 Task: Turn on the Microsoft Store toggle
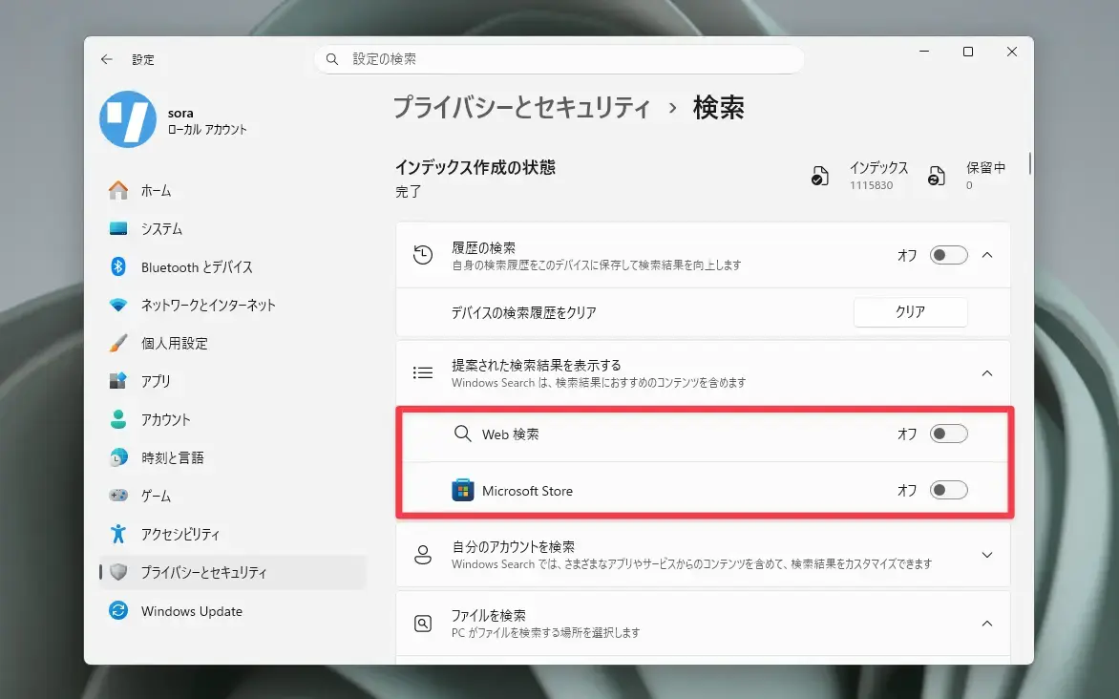948,490
